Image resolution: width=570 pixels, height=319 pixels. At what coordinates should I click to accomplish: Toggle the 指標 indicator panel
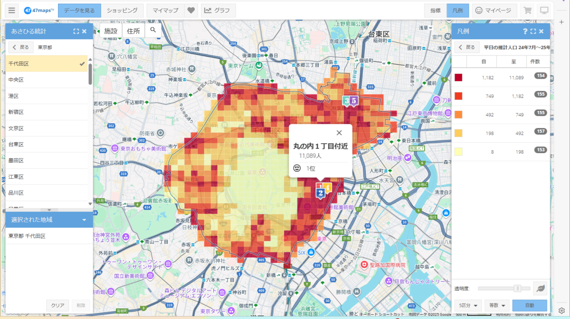[x=435, y=10]
